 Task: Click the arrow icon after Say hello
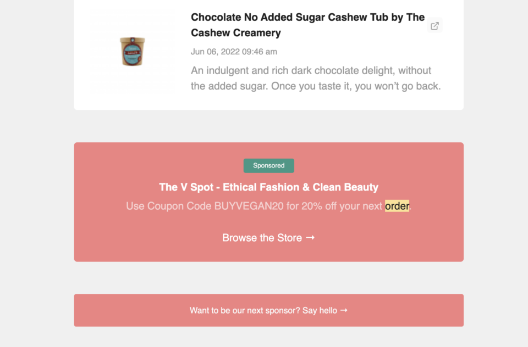pos(344,310)
